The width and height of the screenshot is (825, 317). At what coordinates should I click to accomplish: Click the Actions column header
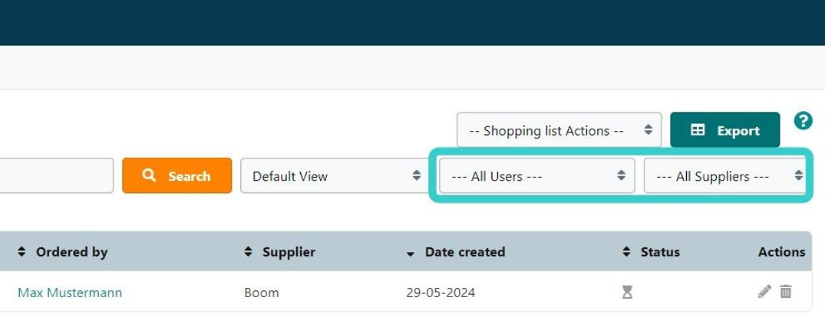781,252
